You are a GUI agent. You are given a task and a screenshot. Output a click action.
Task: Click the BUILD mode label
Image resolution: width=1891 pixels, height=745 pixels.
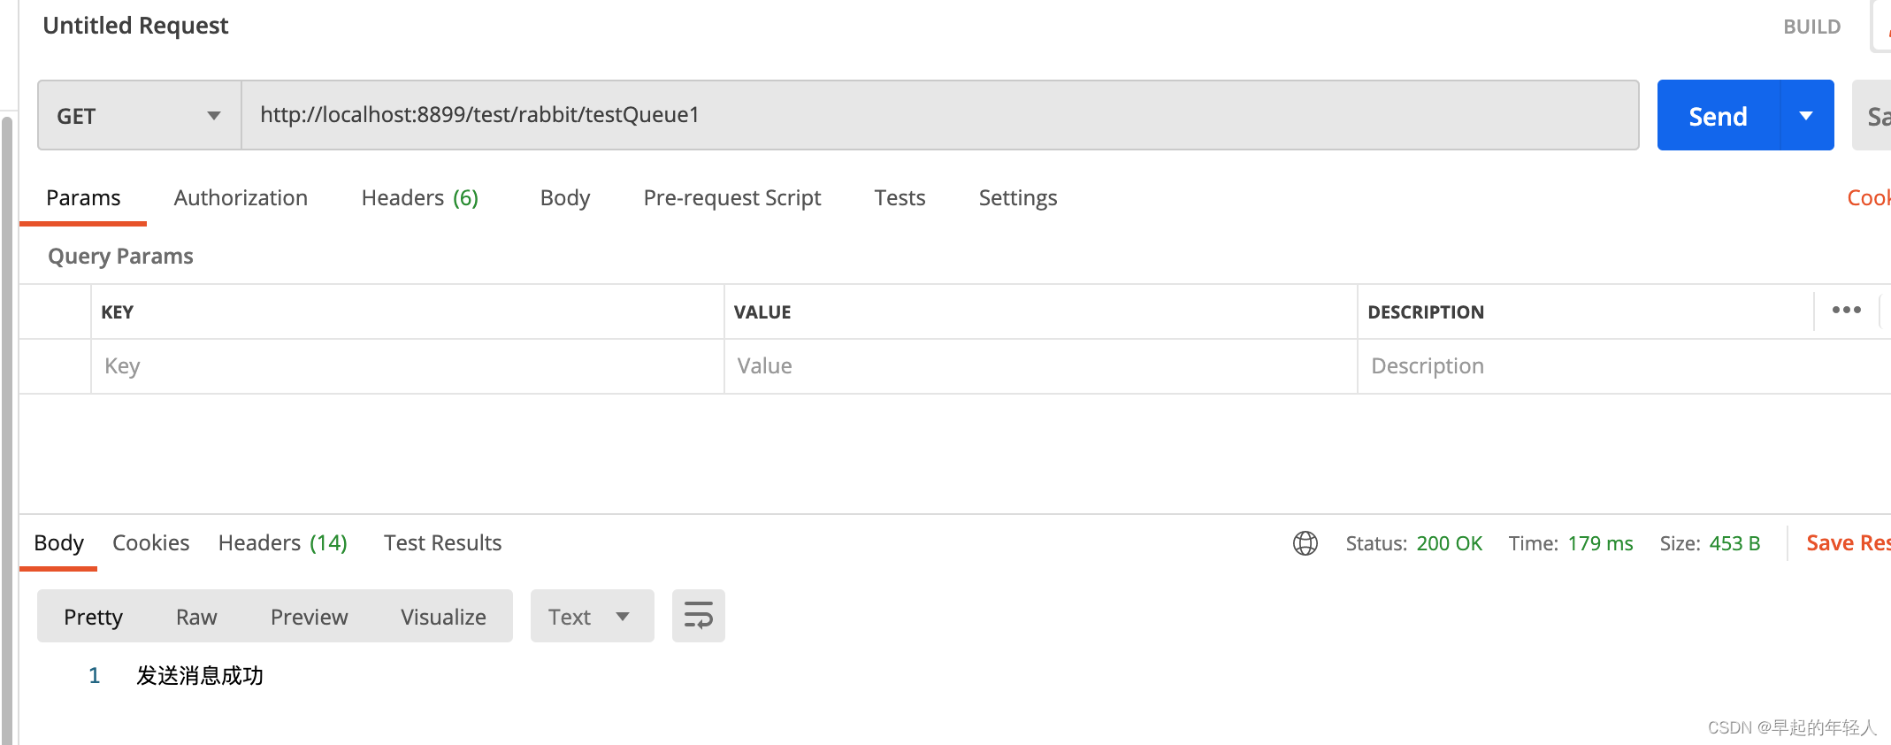coord(1811,27)
